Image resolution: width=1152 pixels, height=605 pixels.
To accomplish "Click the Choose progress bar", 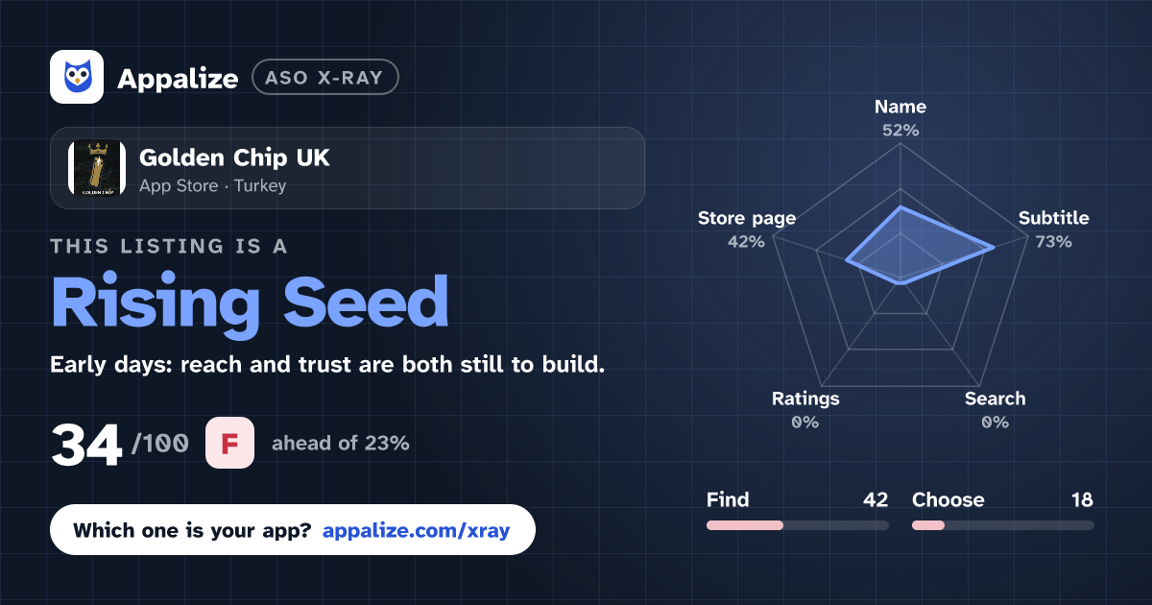I will (1002, 525).
